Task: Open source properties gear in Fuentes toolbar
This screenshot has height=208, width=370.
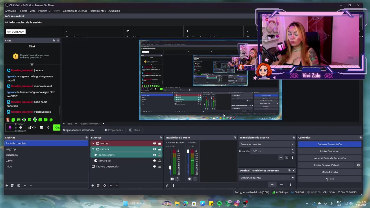Action: [105, 185]
